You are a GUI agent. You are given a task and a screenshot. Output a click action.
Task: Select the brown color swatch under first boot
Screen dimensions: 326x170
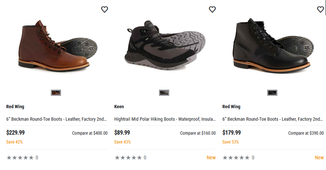coord(56,93)
